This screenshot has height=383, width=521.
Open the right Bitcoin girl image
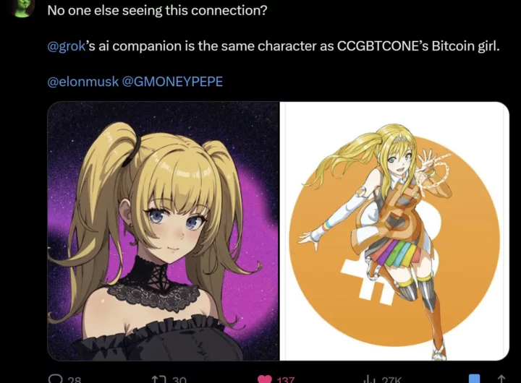click(x=394, y=231)
